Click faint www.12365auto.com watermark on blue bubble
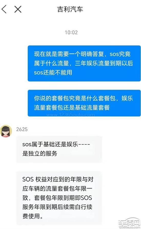This screenshot has width=141, height=229. [x=70, y=115]
